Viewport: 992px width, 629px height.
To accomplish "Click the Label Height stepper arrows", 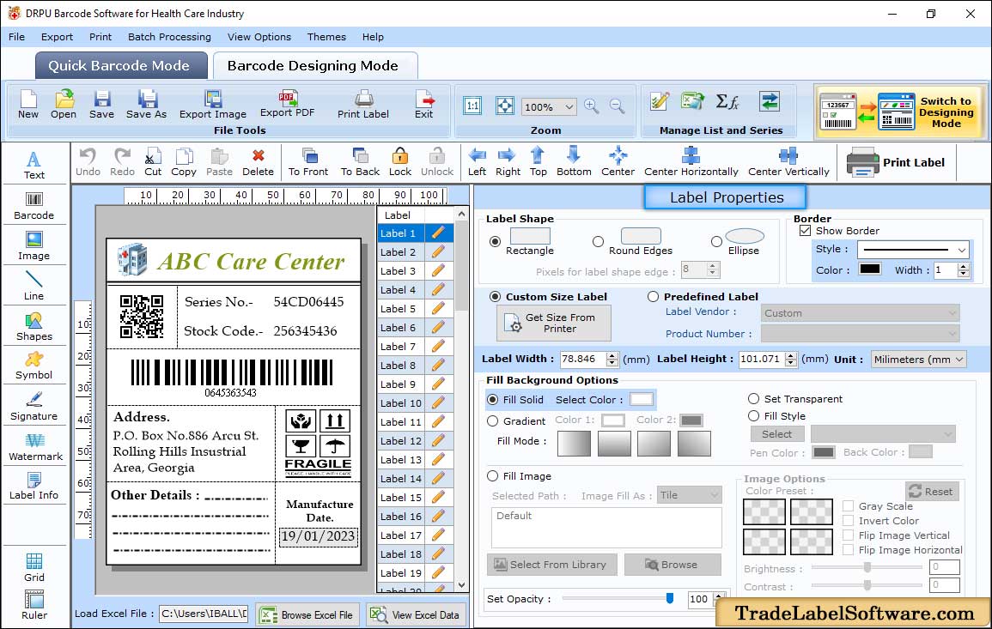I will tap(791, 359).
